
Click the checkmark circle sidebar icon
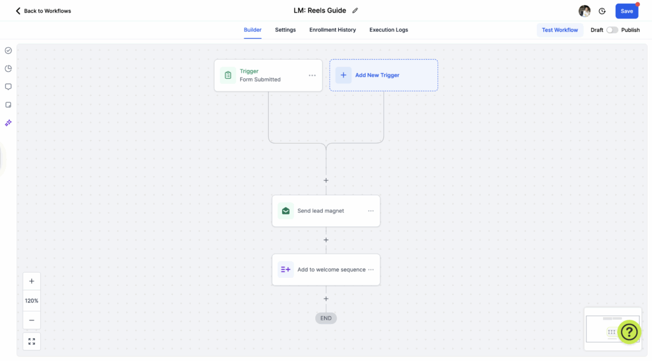pyautogui.click(x=8, y=50)
